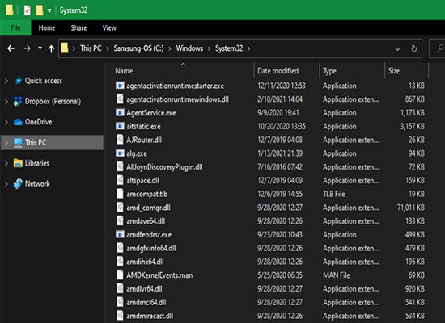Image resolution: width=445 pixels, height=323 pixels.
Task: Click the properties checkmark icon in title bar
Action: coord(28,10)
